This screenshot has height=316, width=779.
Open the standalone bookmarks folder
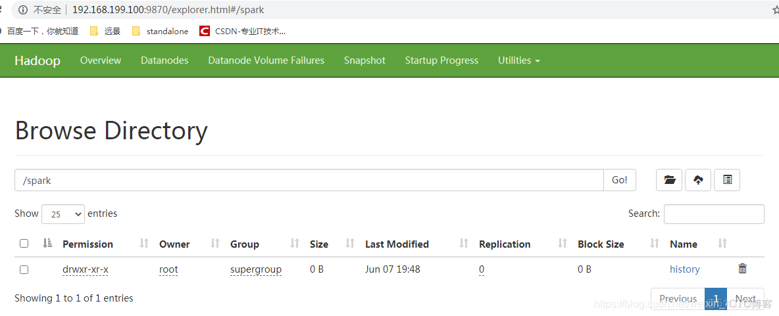click(x=160, y=31)
